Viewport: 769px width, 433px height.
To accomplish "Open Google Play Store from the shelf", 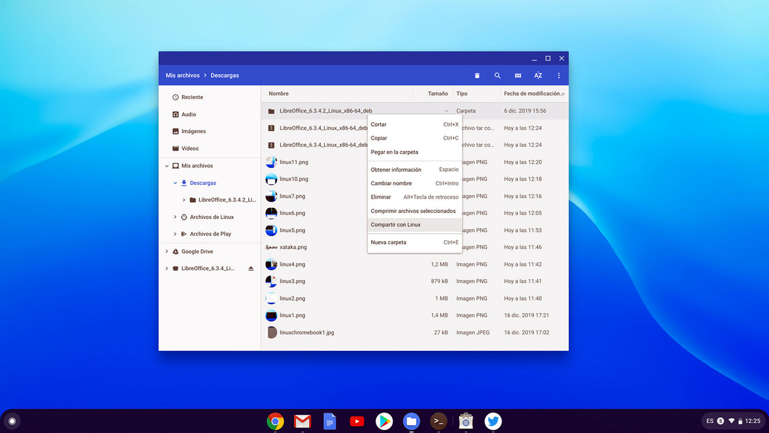I will tap(384, 421).
